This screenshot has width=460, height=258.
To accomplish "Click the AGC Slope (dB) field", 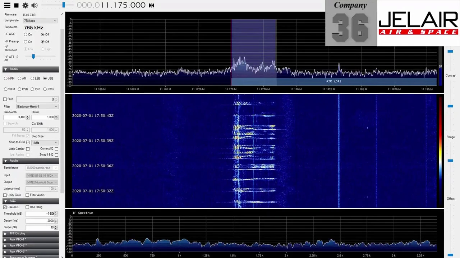I will click(42, 227).
